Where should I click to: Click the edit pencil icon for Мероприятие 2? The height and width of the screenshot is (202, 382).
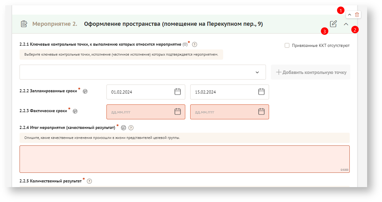(333, 24)
